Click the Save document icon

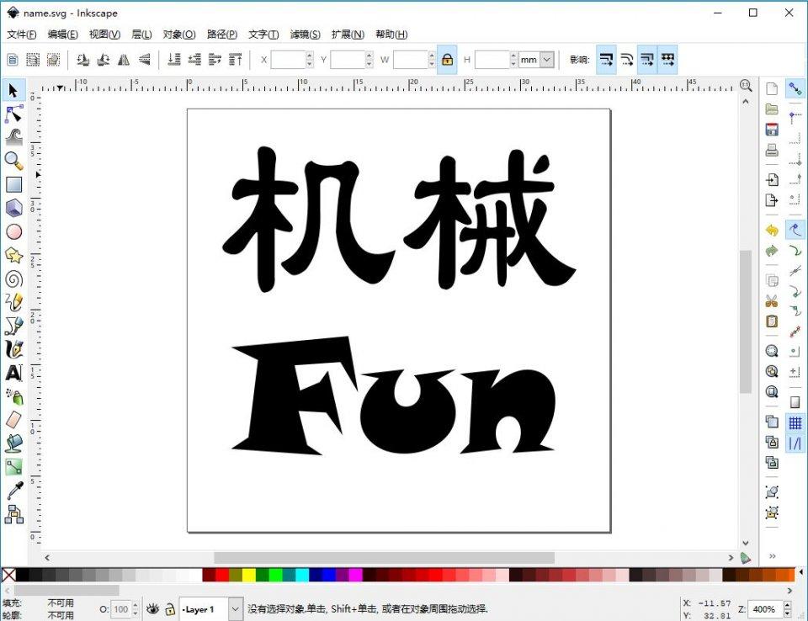[x=772, y=130]
